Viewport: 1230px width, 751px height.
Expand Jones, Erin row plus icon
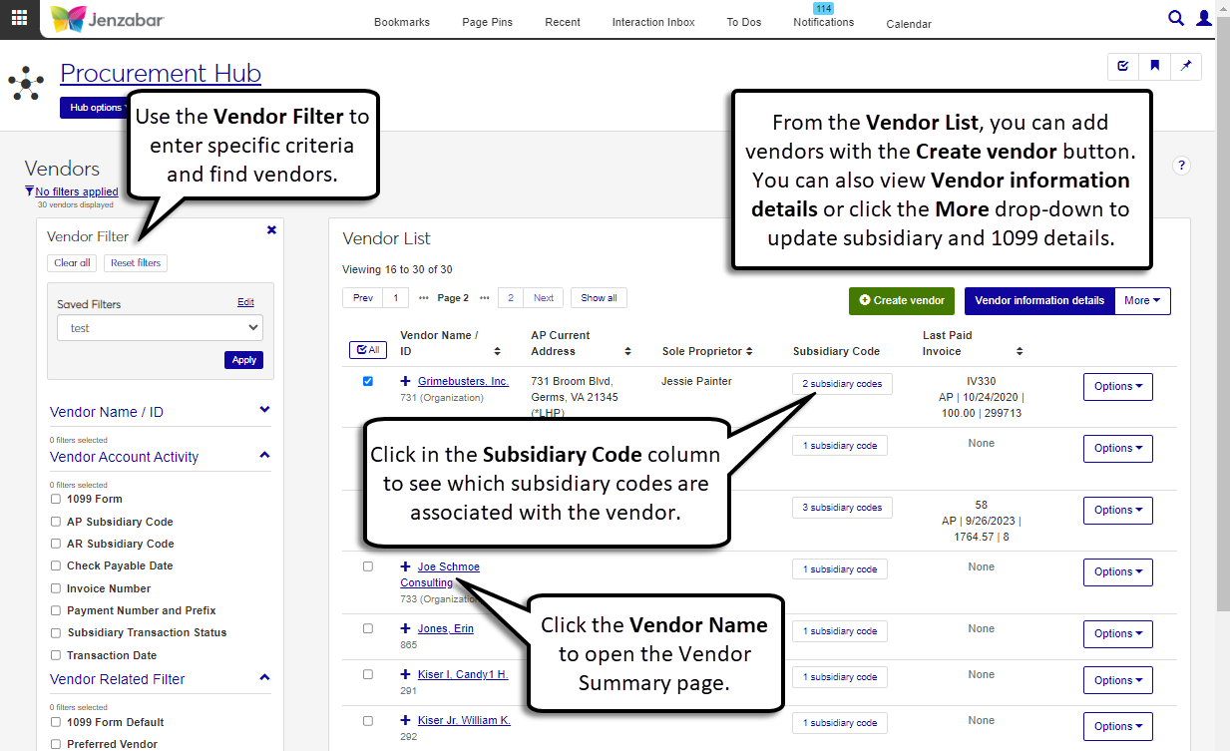[406, 628]
